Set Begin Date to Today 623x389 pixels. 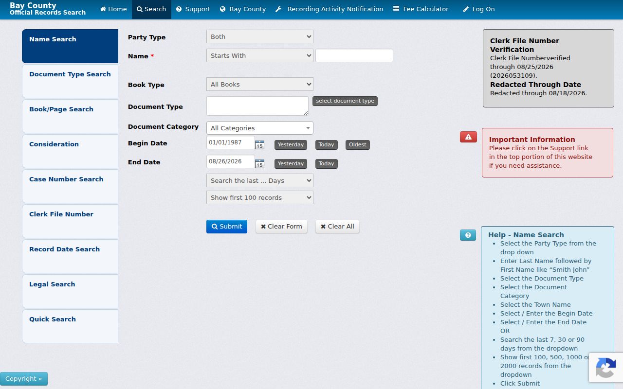pos(326,145)
